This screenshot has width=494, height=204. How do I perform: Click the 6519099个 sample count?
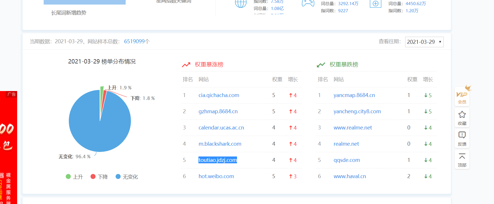137,42
